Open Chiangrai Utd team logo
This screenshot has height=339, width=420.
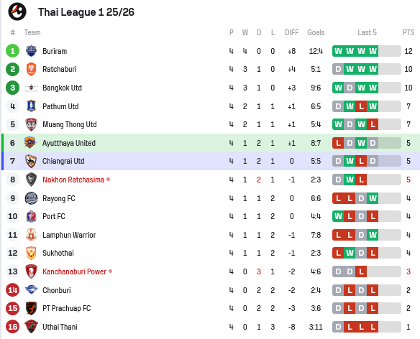31,161
